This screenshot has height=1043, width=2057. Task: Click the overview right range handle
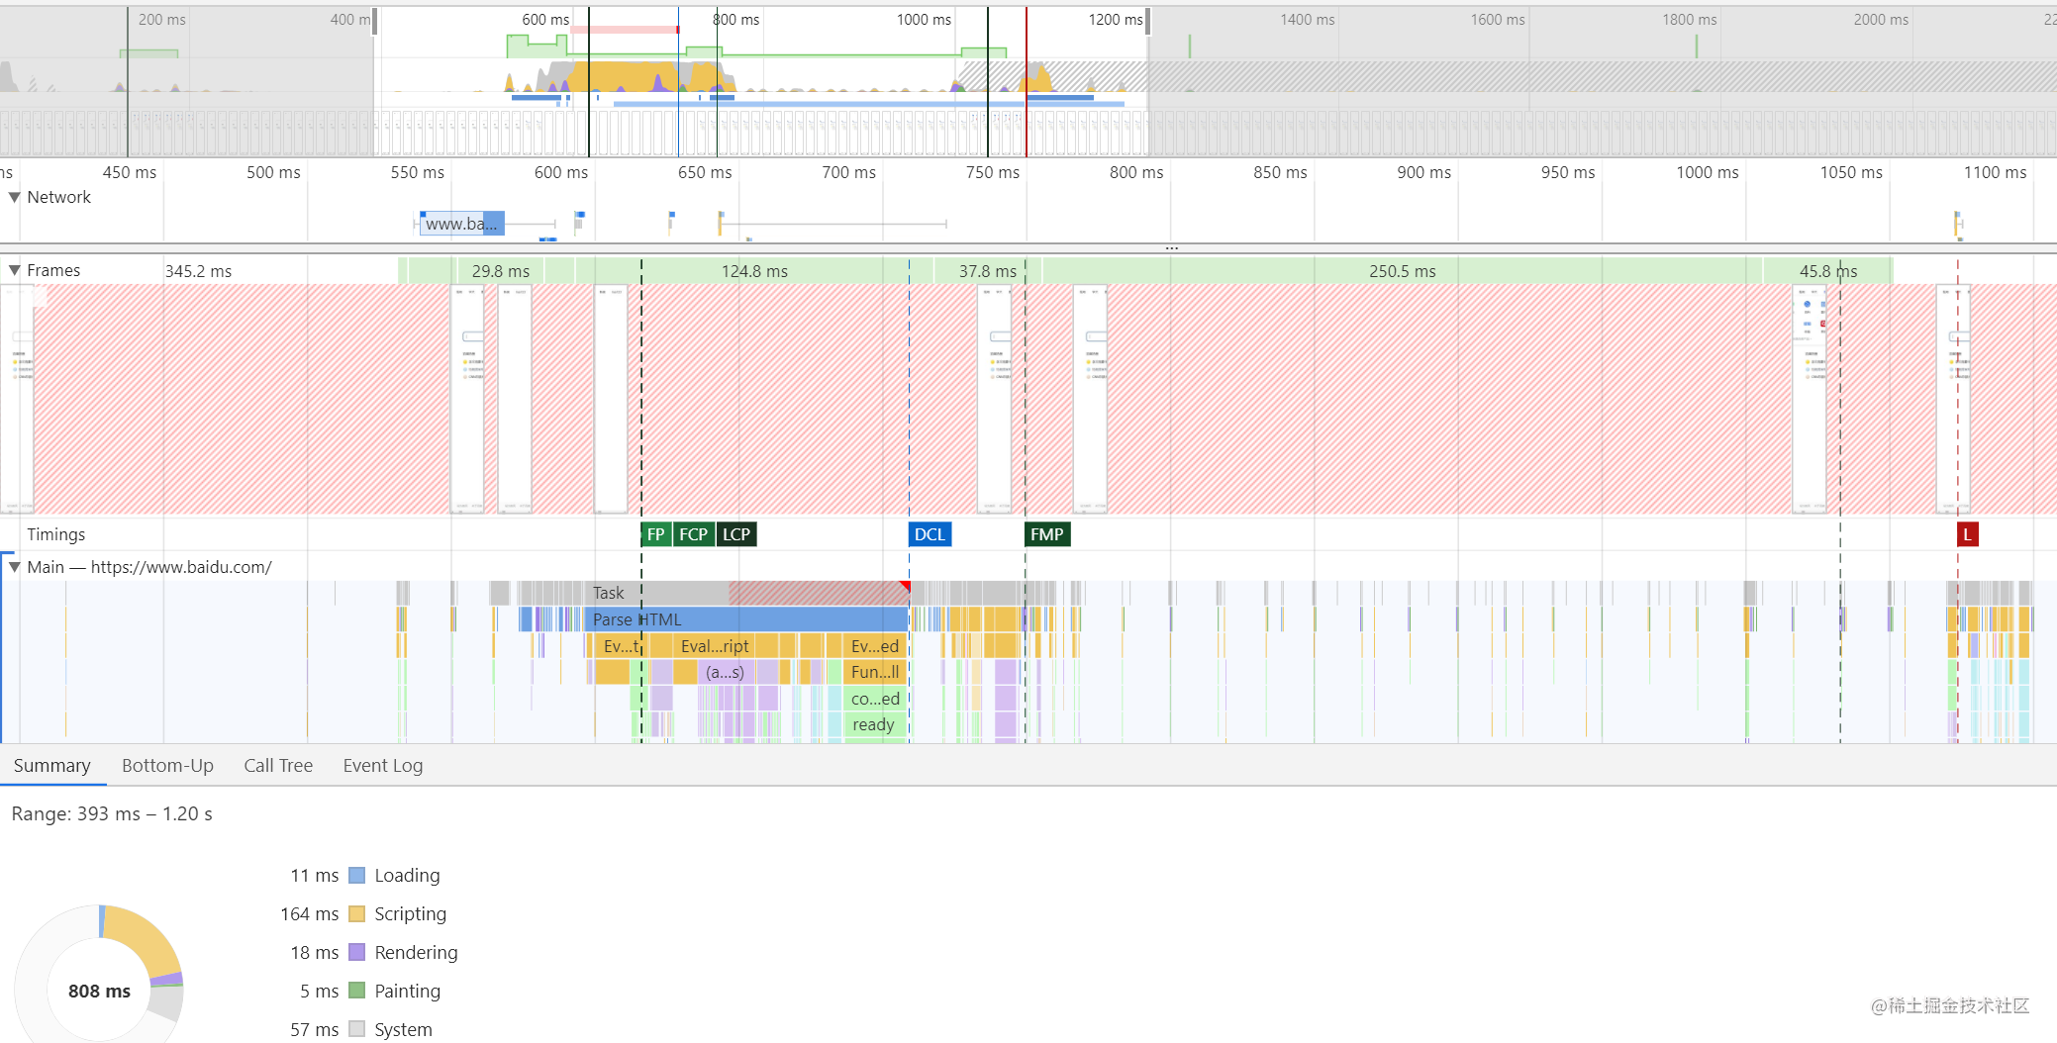click(1148, 21)
